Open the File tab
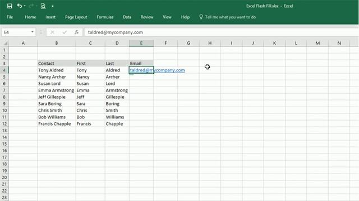This screenshot has height=201, width=359. pos(10,17)
